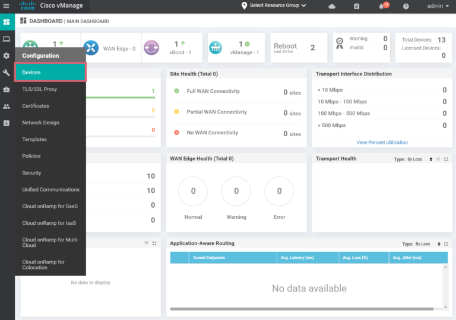
Task: Open the Administration people icon in sidebar
Action: pyautogui.click(x=7, y=106)
